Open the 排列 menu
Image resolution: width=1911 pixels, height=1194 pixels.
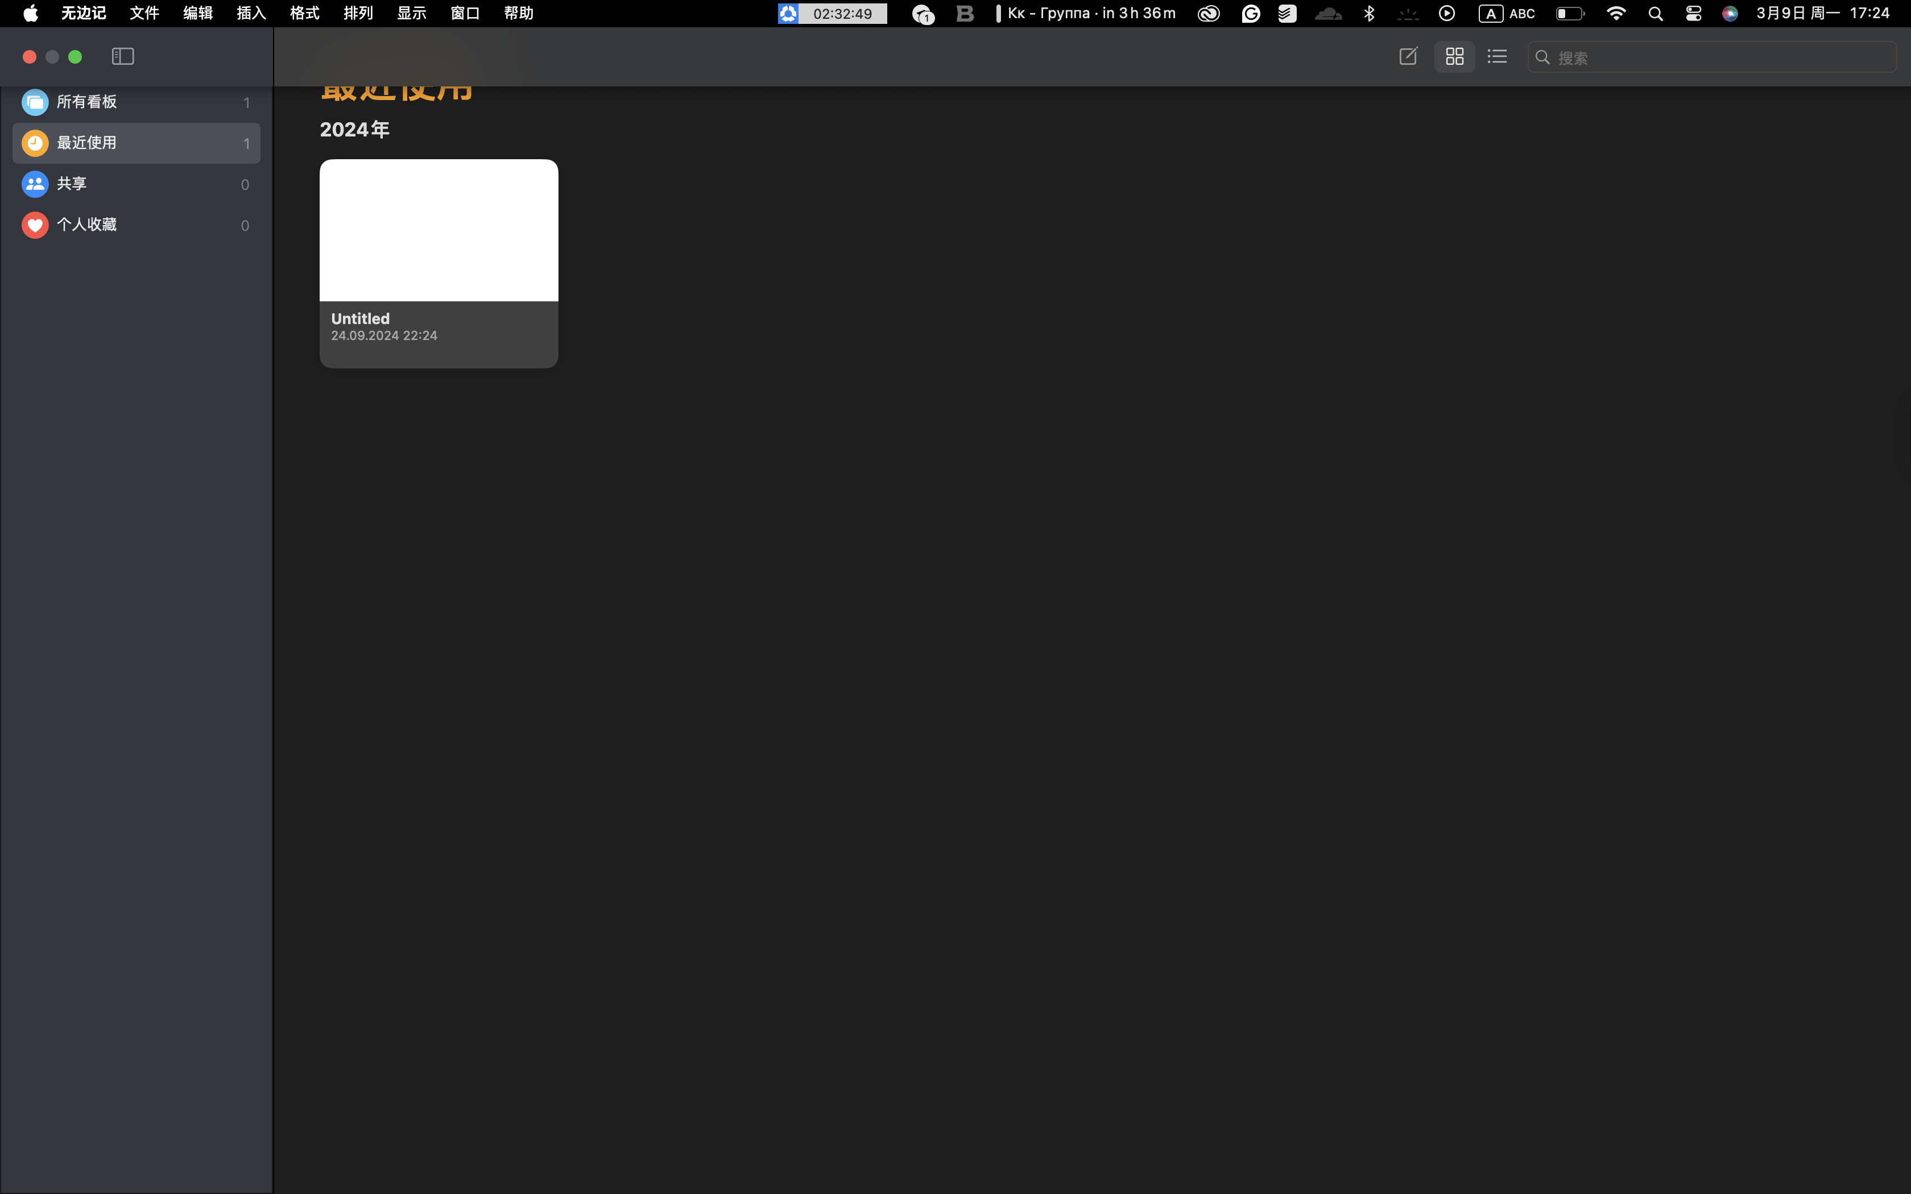click(358, 14)
